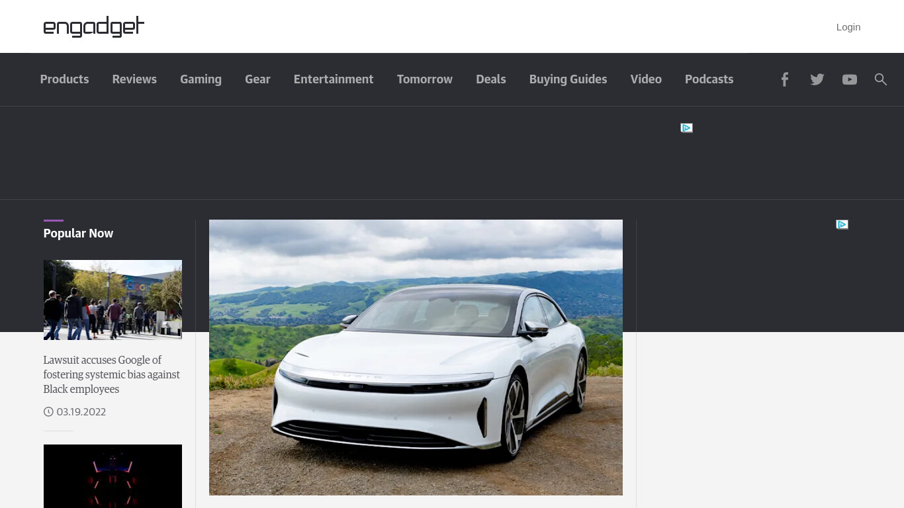Viewport: 904px width, 508px height.
Task: Click the Google campus article thumbnail
Action: click(x=113, y=300)
